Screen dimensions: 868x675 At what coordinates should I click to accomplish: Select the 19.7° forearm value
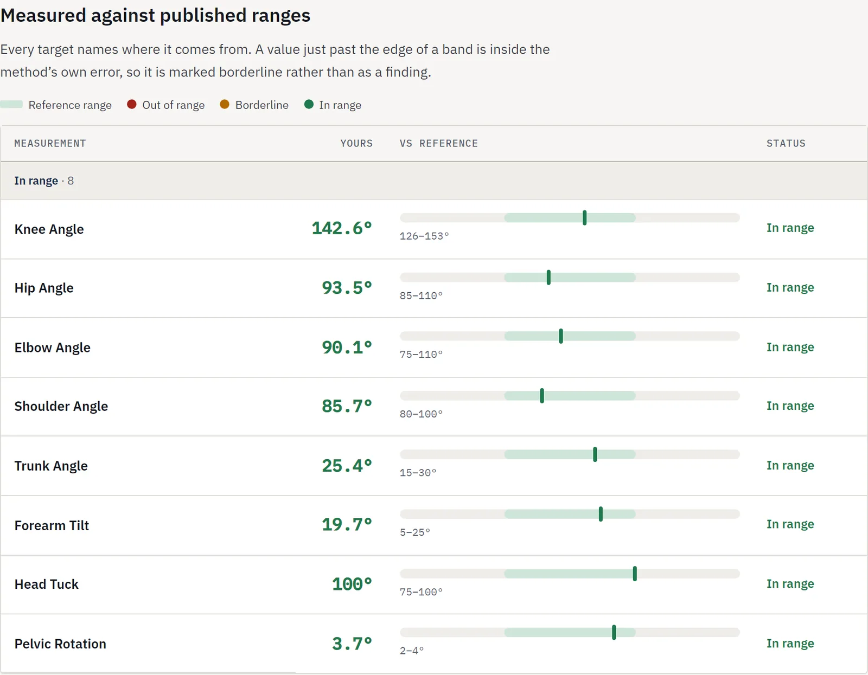coord(347,524)
